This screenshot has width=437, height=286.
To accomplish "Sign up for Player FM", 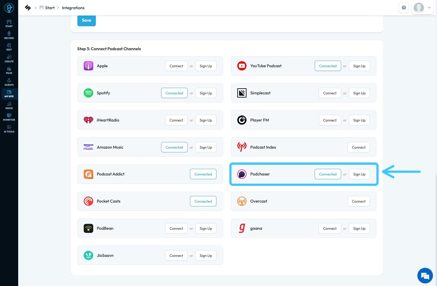I will click(359, 120).
